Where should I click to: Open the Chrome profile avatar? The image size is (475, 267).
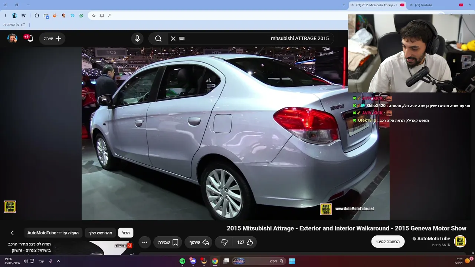tap(14, 16)
